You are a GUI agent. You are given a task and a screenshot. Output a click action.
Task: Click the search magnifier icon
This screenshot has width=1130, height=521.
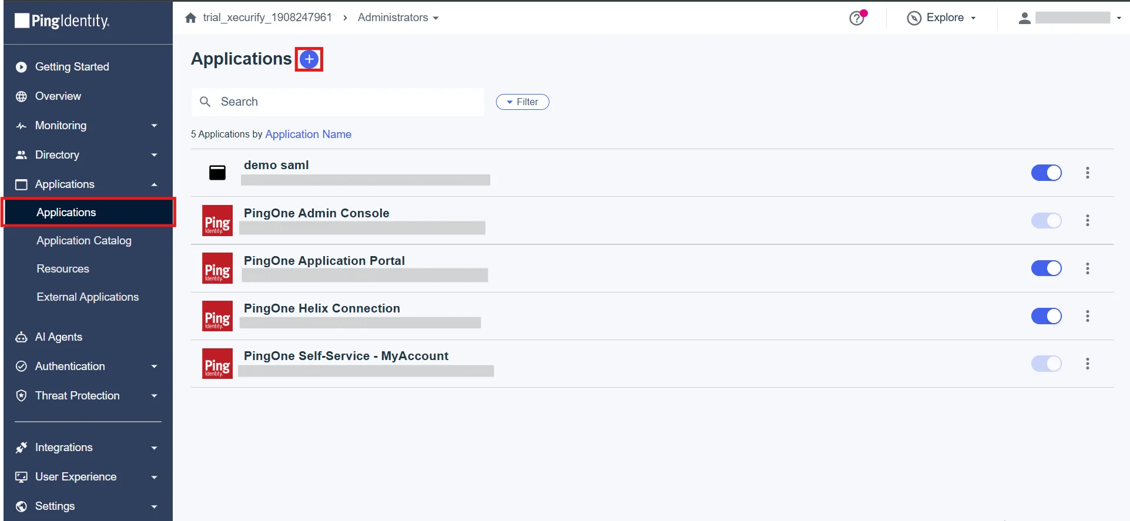click(x=205, y=102)
